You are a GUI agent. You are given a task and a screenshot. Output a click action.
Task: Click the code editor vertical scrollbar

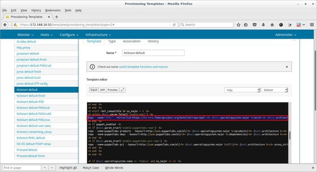pyautogui.click(x=290, y=135)
